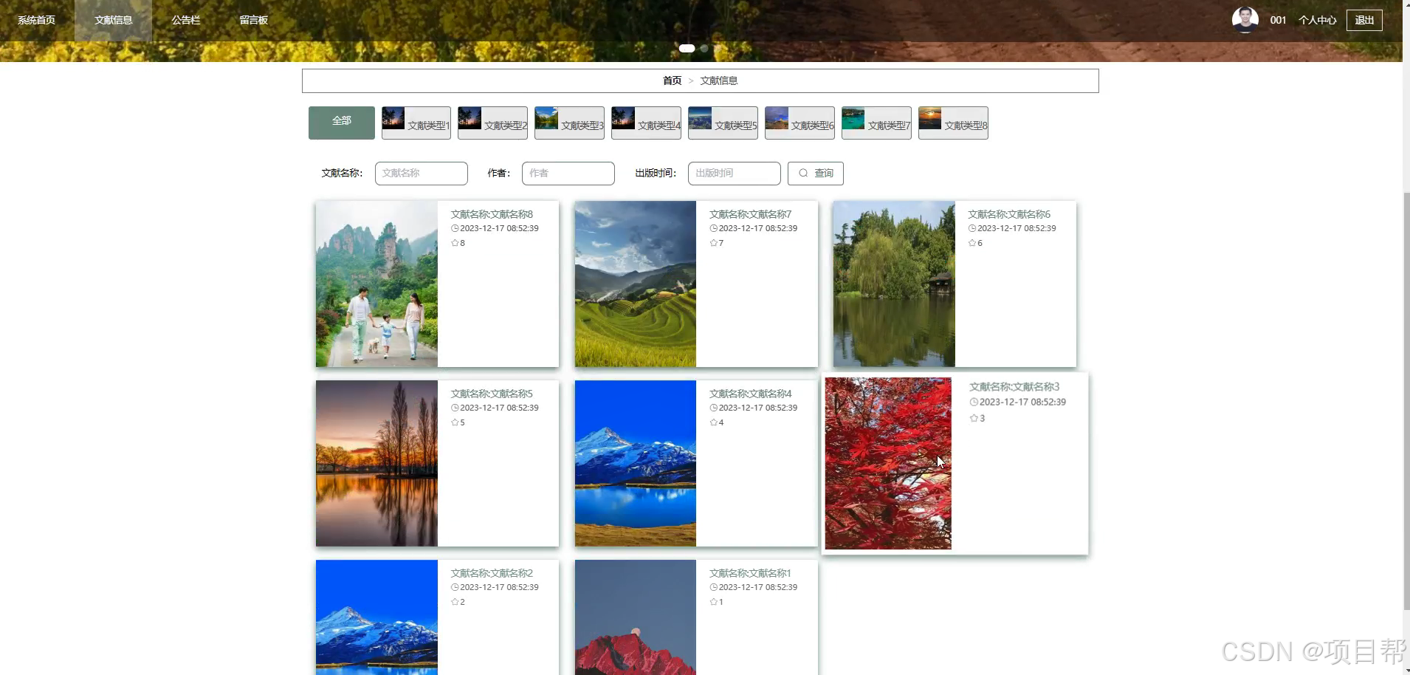Image resolution: width=1410 pixels, height=675 pixels.
Task: Click star icon on 文献名称5 card
Action: click(455, 422)
